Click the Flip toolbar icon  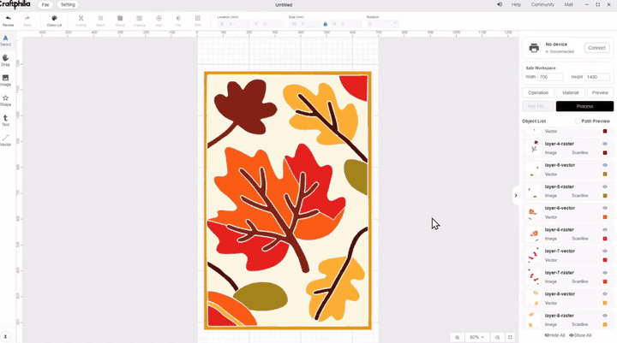click(x=178, y=19)
